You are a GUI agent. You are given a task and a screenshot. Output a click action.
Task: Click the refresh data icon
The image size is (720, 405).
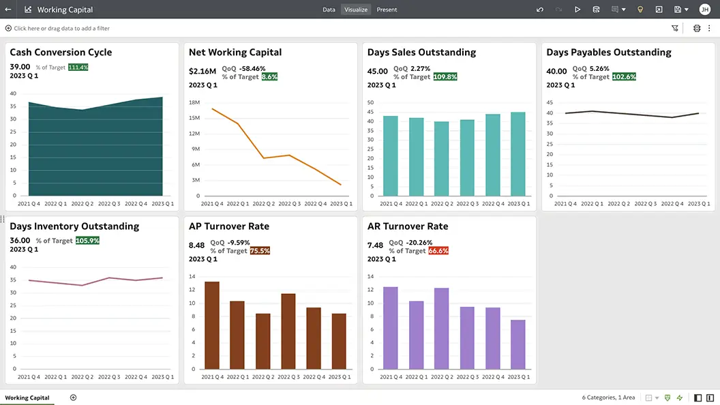(x=596, y=10)
